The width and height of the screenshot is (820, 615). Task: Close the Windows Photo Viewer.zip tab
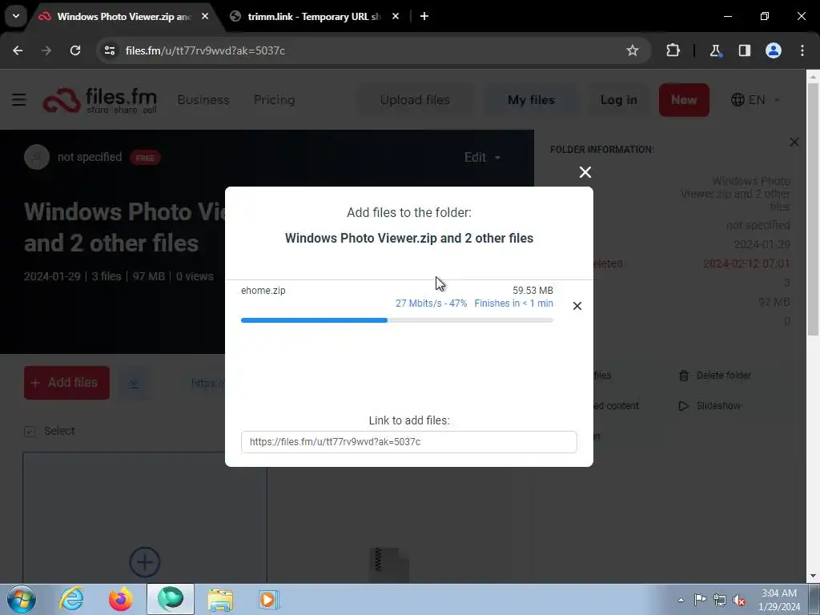tap(205, 17)
